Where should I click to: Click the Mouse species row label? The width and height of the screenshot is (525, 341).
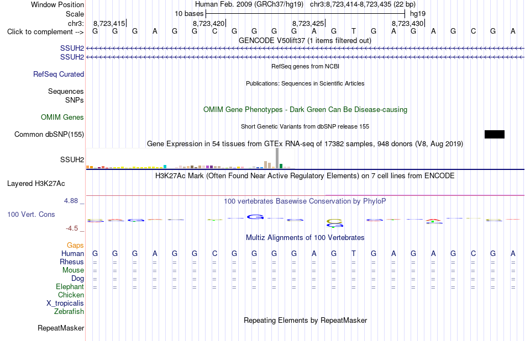pos(73,270)
